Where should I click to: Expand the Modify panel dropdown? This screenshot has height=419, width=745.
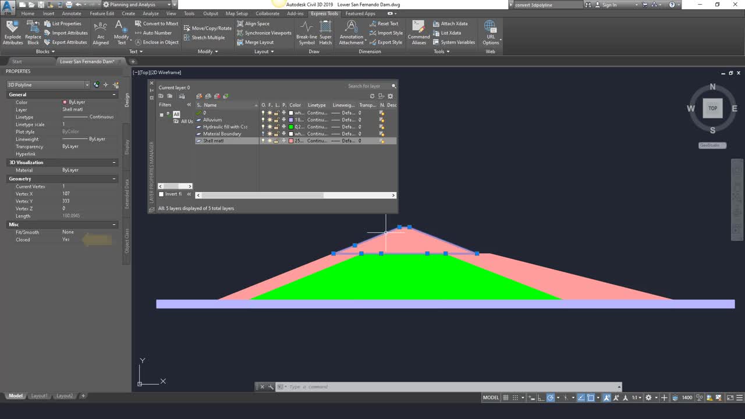[208, 51]
